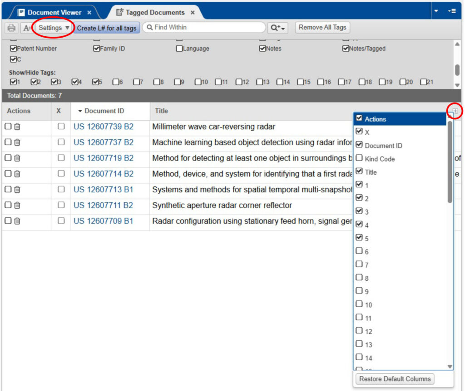The height and width of the screenshot is (391, 465).
Task: Click trash icon for US 12607709 B1
Action: [x=17, y=221]
